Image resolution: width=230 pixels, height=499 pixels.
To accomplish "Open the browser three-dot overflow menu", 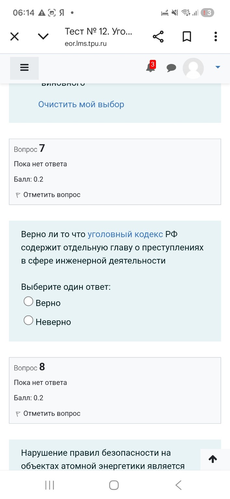I will (215, 36).
